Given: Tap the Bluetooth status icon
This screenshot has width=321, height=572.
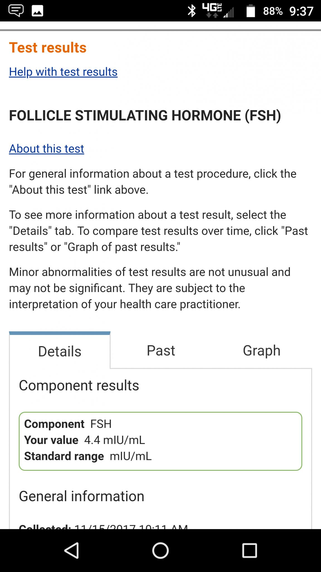Looking at the screenshot, I should 192,11.
